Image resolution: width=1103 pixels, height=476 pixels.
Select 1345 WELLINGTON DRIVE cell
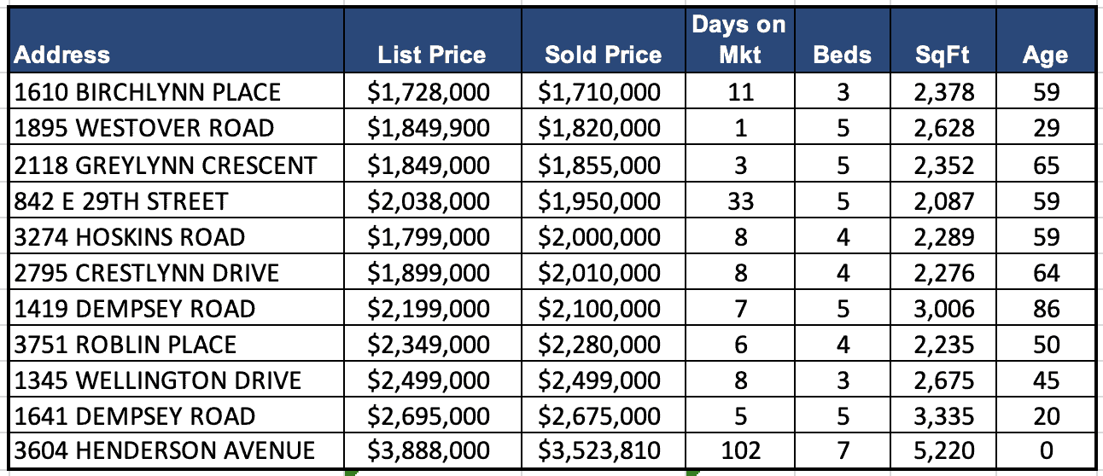point(157,380)
